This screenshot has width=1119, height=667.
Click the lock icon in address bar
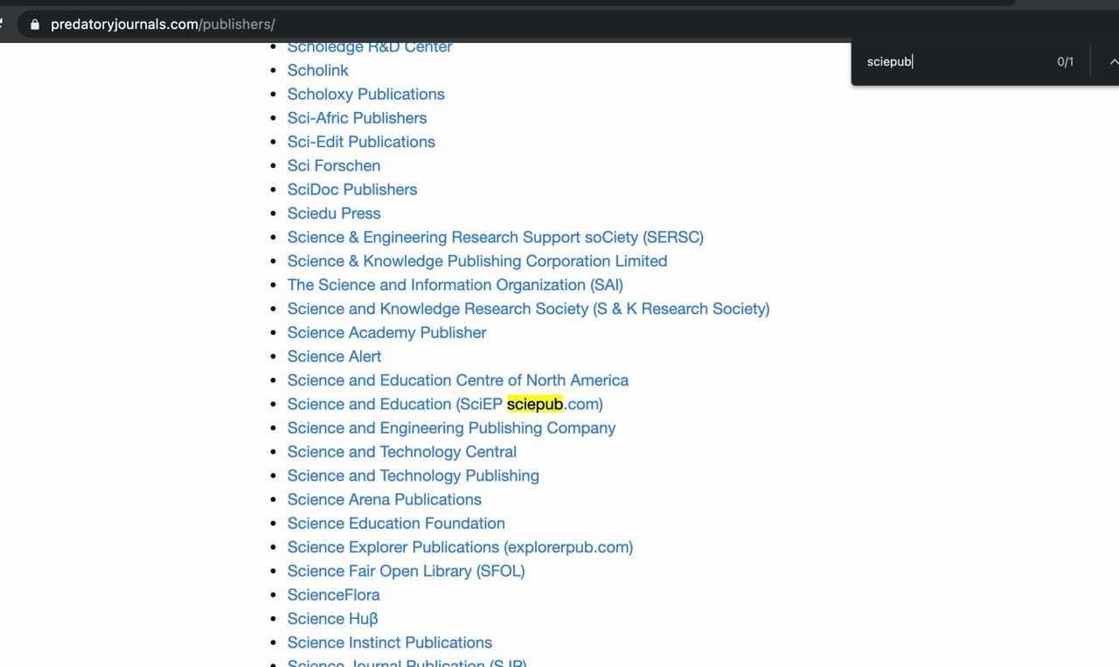coord(35,24)
